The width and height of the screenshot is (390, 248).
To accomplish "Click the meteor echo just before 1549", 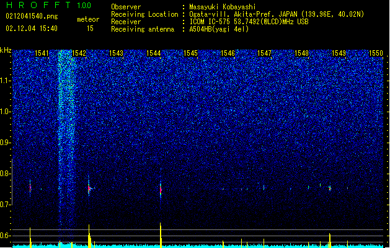I will [330, 188].
